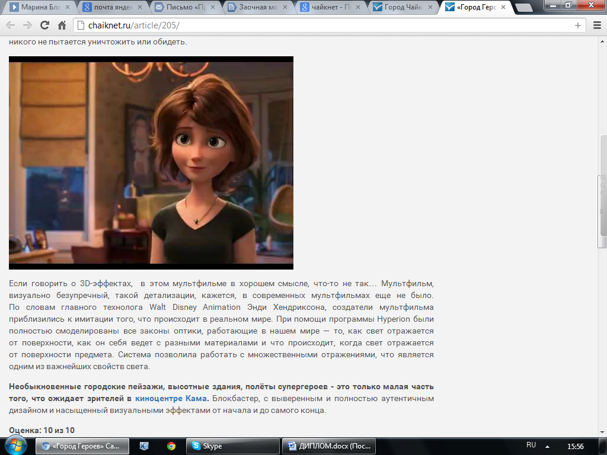Close the «Город Чайк» tab
Viewport: 607px width, 455px height.
pyautogui.click(x=430, y=7)
